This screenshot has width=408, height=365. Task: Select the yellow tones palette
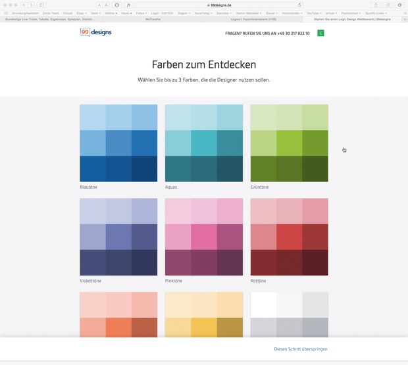[x=204, y=314]
